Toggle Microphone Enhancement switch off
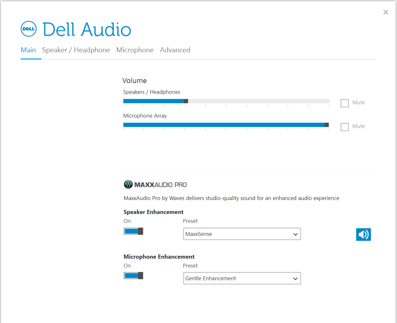This screenshot has height=323, width=397. point(133,275)
